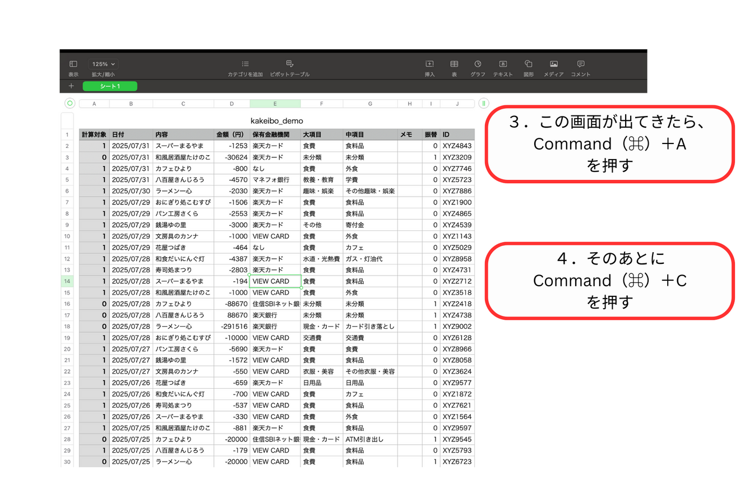Select the 寄付金 cell
The image size is (740, 493).
370,225
